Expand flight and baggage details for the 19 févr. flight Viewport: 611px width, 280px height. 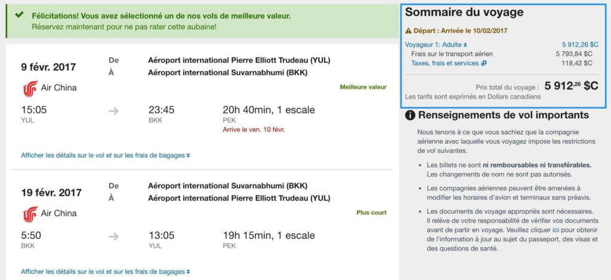[x=106, y=272]
